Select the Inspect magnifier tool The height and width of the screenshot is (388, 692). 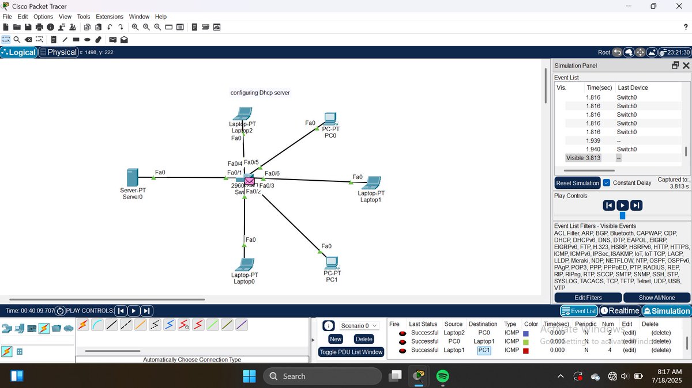pyautogui.click(x=17, y=40)
